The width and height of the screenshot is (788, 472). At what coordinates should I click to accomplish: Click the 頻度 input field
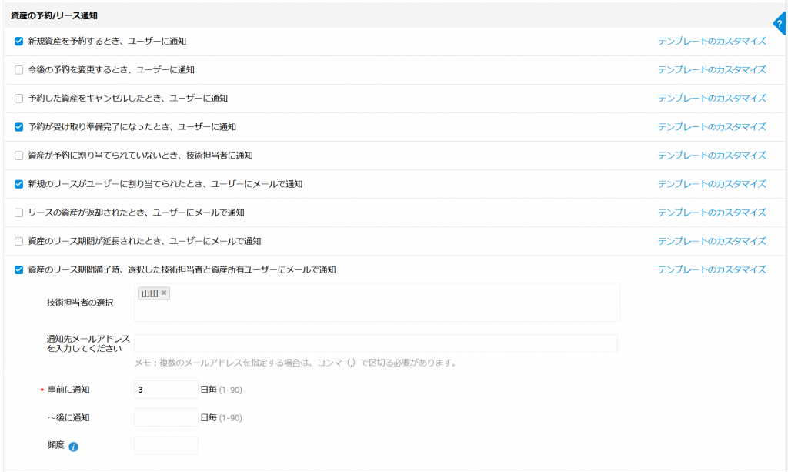[x=166, y=446]
